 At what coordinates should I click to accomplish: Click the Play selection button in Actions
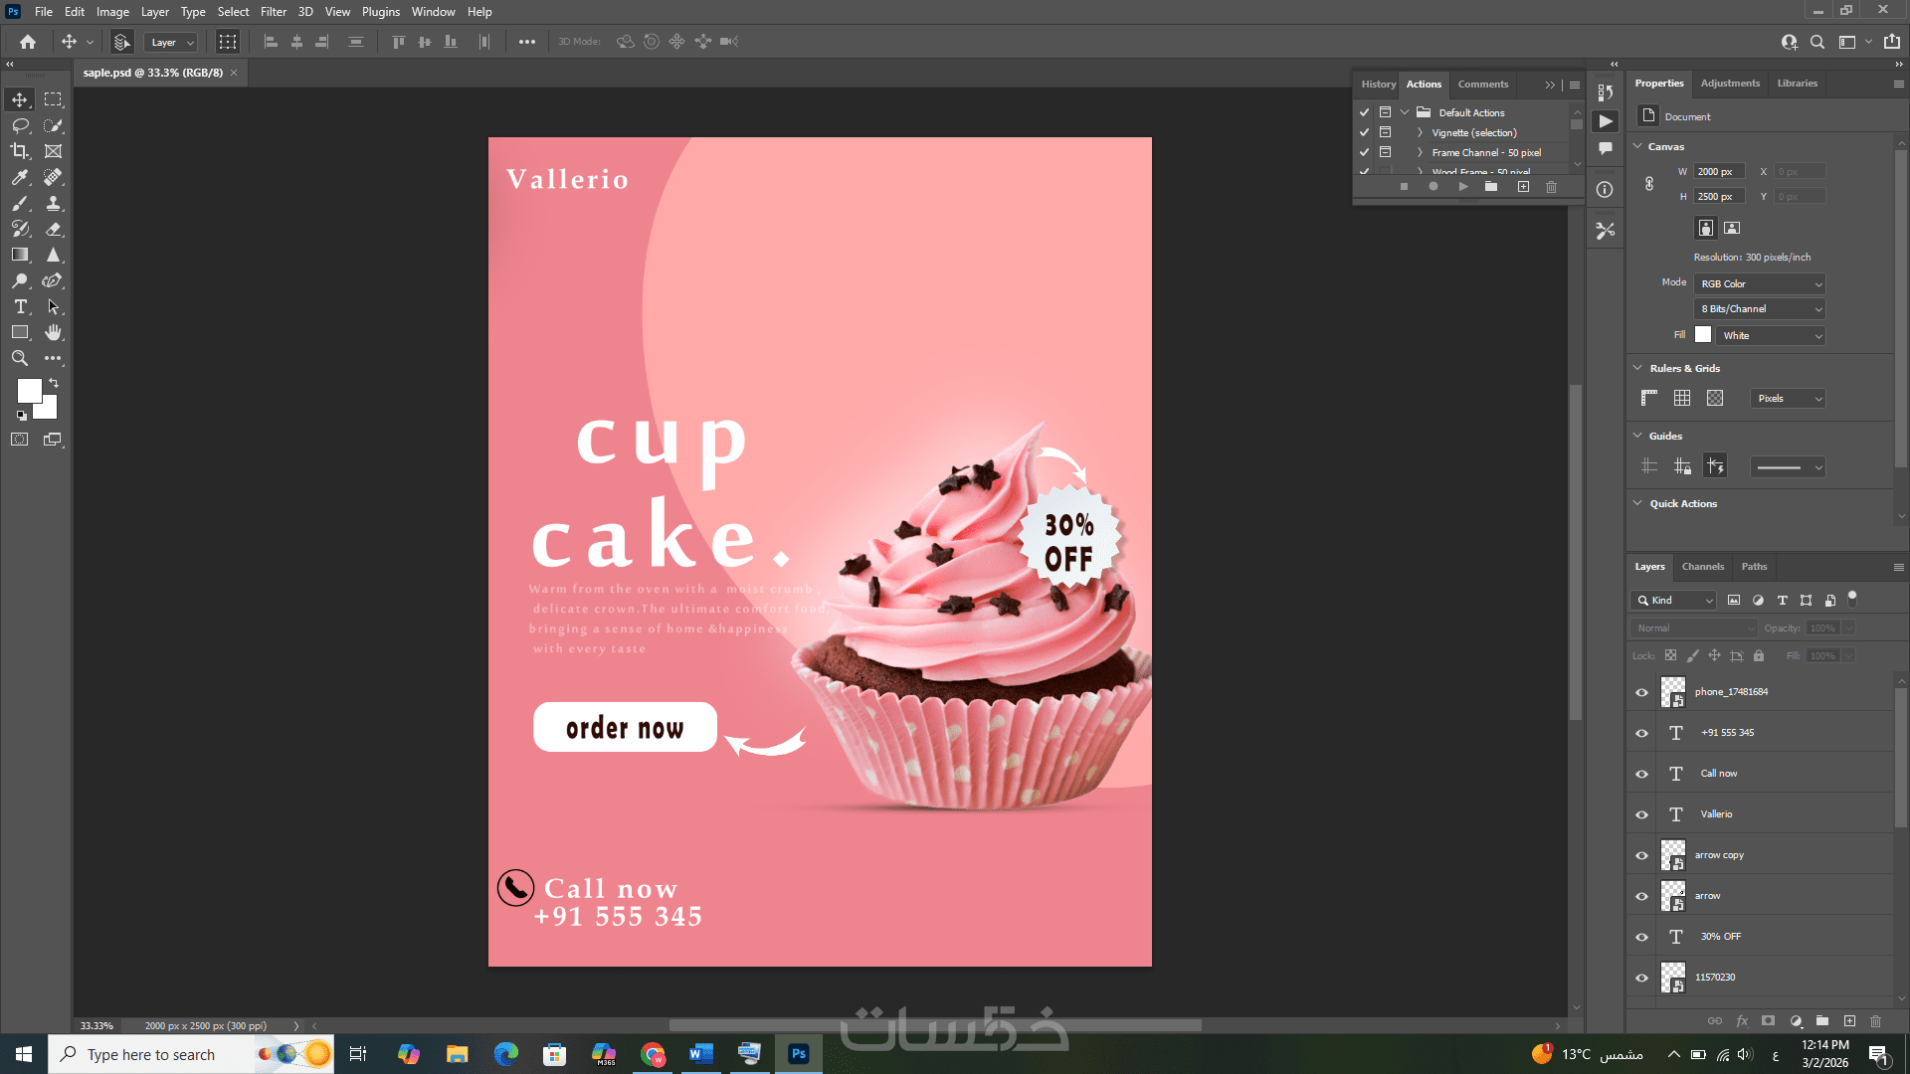click(1462, 187)
